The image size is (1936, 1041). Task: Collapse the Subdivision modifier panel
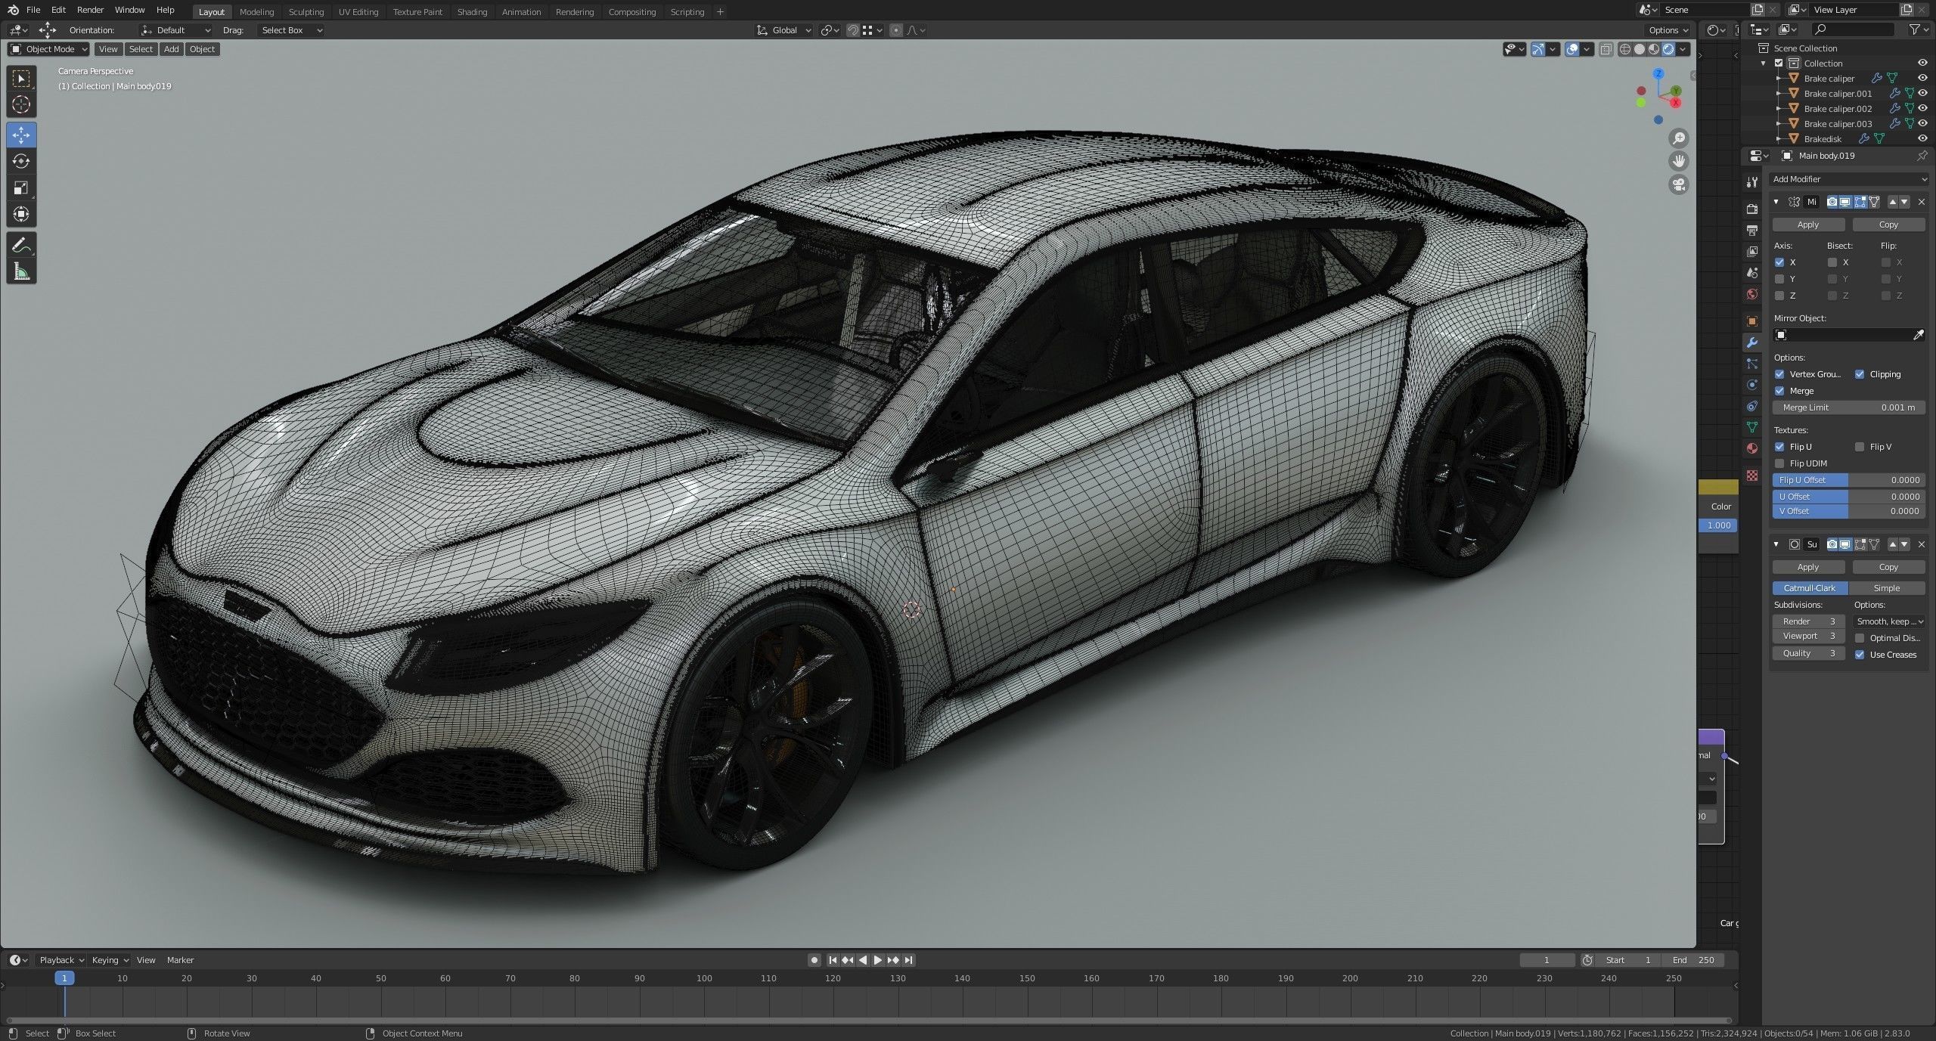coord(1776,544)
